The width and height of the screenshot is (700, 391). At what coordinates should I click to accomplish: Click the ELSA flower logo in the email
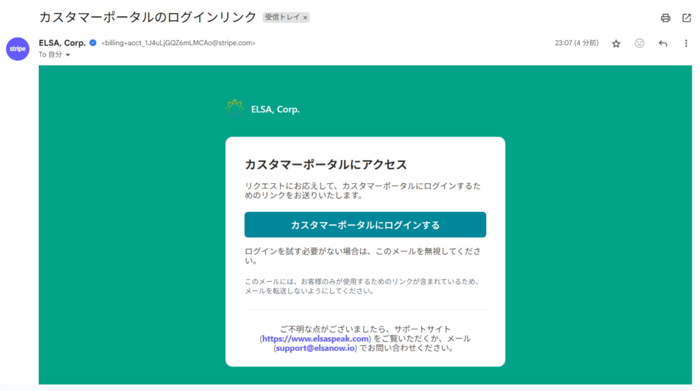coord(234,108)
